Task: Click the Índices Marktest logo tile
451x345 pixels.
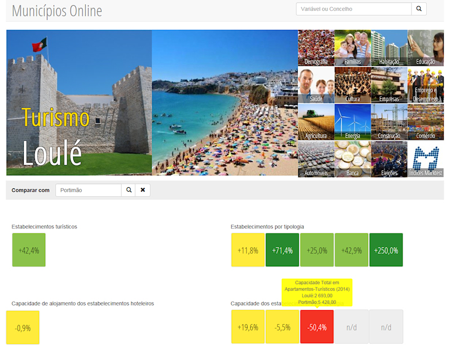Action: (x=426, y=159)
